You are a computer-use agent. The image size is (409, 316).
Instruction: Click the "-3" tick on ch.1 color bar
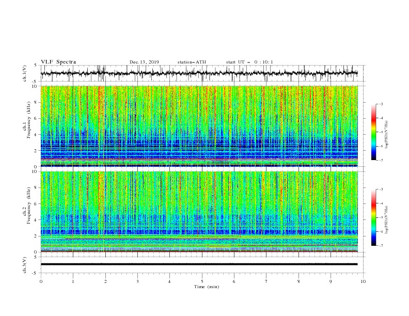(381, 104)
